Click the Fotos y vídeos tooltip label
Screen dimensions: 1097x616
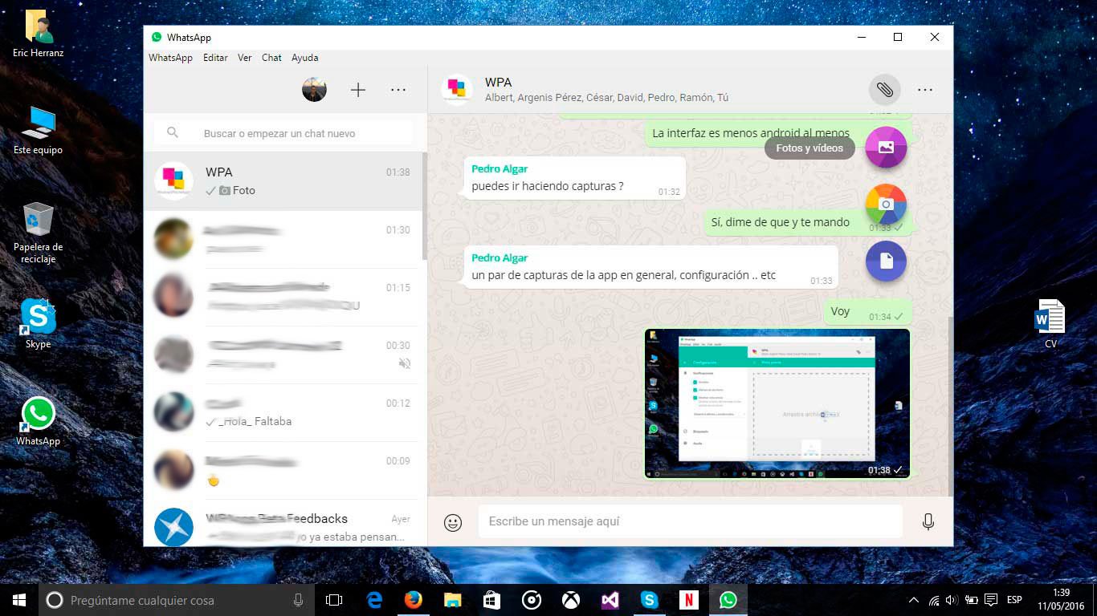click(x=809, y=148)
